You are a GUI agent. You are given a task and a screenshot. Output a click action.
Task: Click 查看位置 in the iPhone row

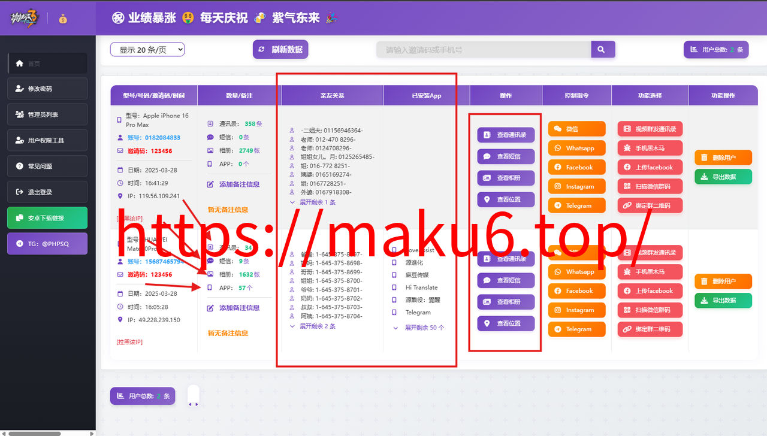click(506, 199)
